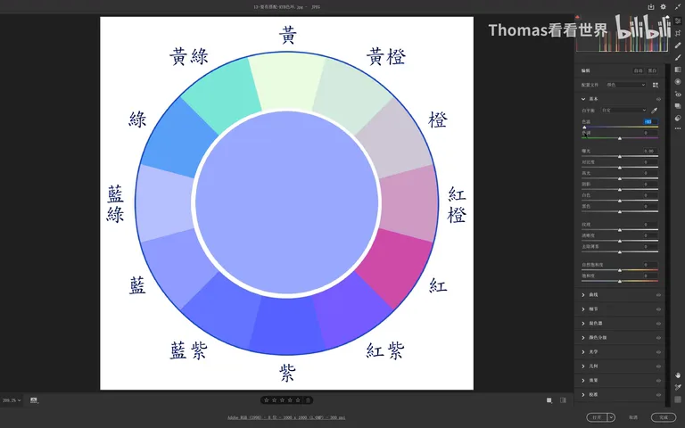Expand the 混色器 panel

click(x=583, y=324)
